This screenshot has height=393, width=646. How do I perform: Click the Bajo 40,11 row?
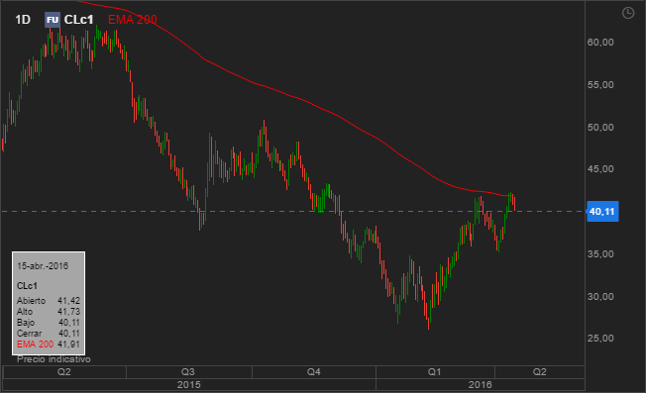(x=49, y=323)
